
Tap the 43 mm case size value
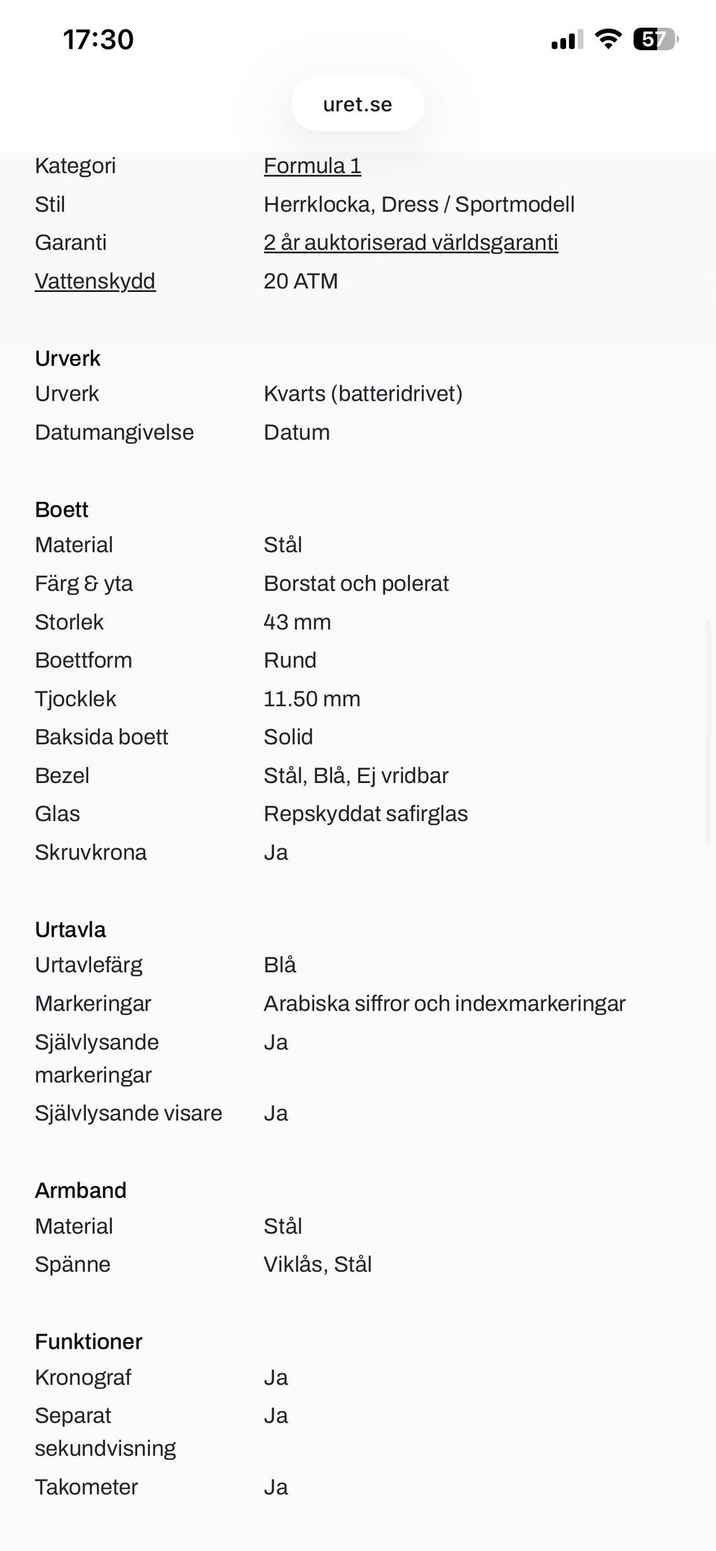pos(297,622)
